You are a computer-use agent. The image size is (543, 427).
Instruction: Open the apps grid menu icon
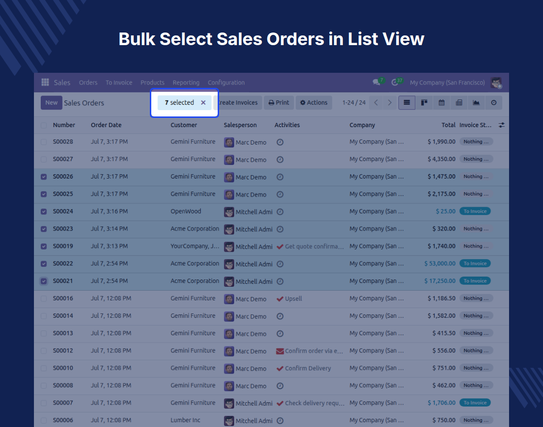[45, 82]
